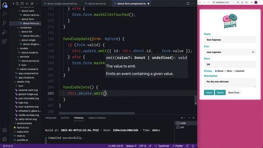Open Run and Debug view
The height and width of the screenshot is (148, 263).
coord(5,32)
